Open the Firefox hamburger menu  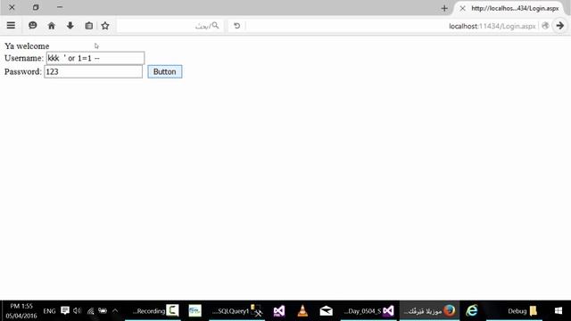pyautogui.click(x=11, y=26)
